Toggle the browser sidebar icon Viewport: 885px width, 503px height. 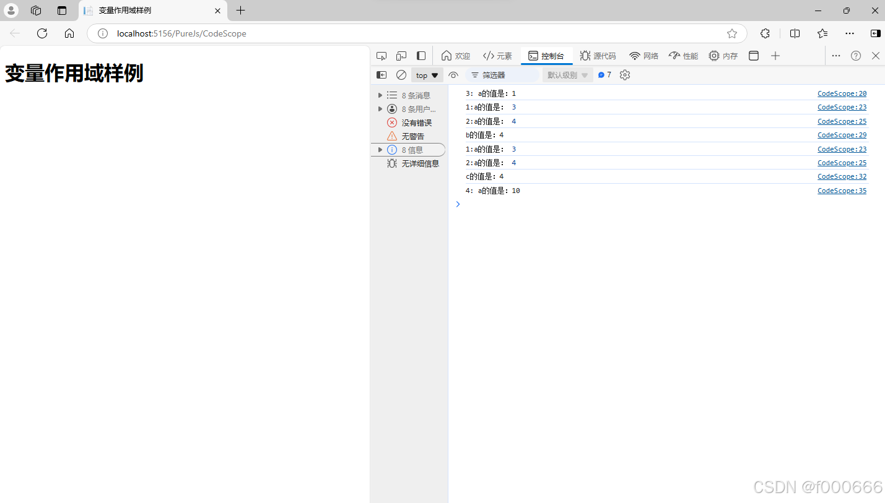875,33
